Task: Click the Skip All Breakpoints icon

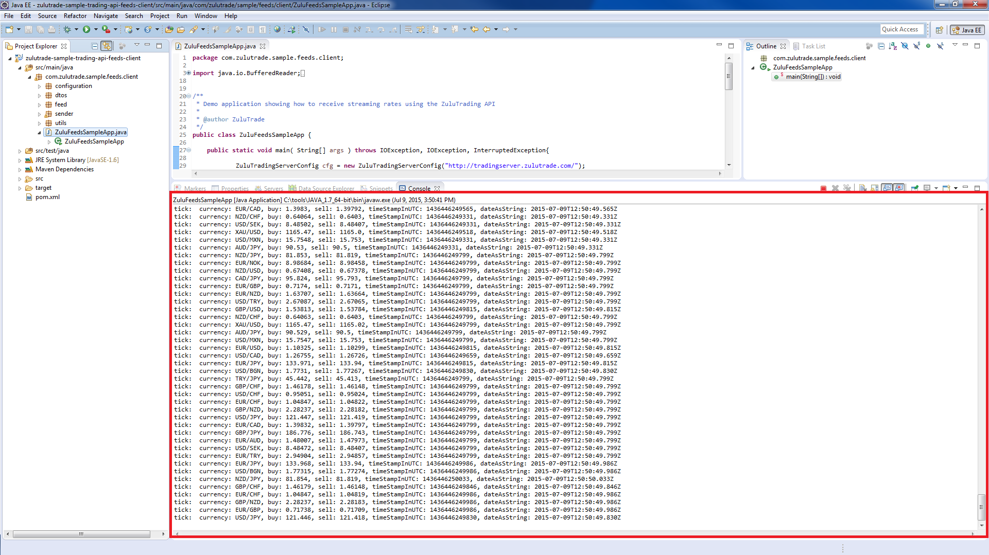Action: [306, 30]
